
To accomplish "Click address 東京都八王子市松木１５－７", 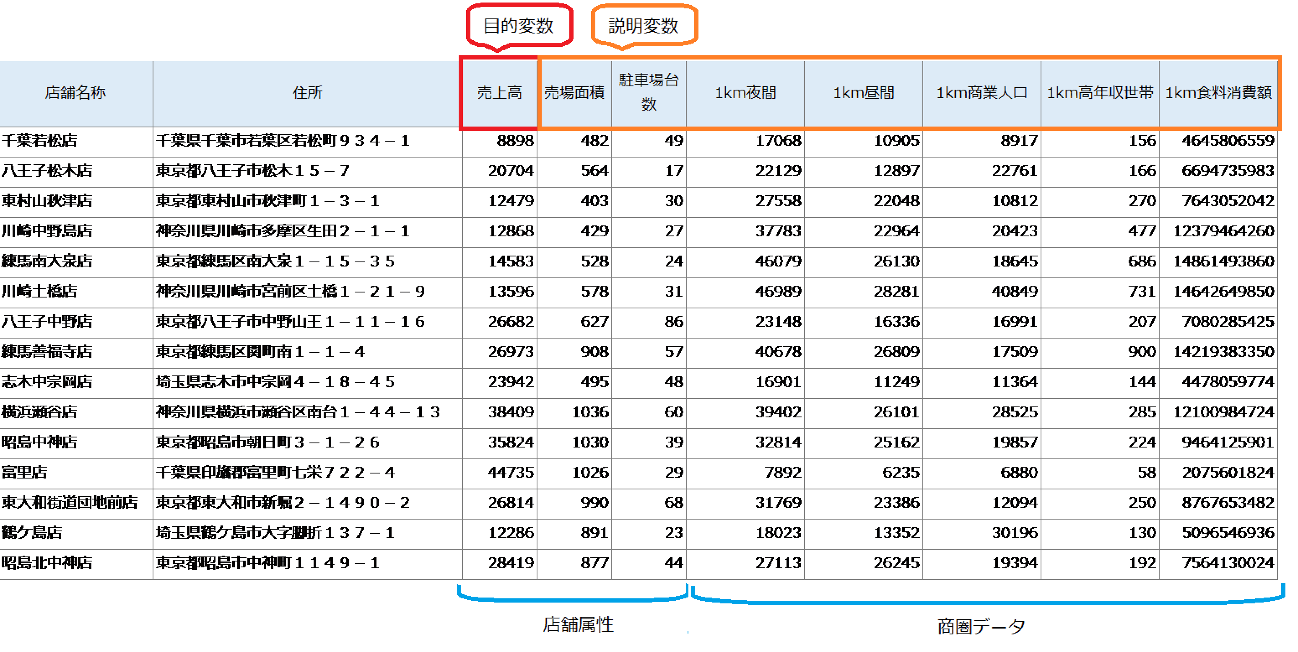I will [x=252, y=171].
